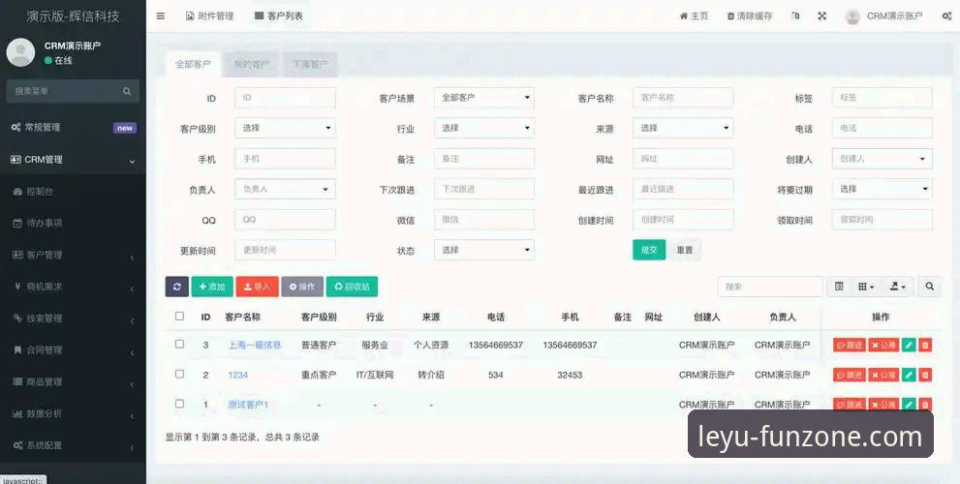Click the search magnifier in sidebar menu search

click(127, 91)
